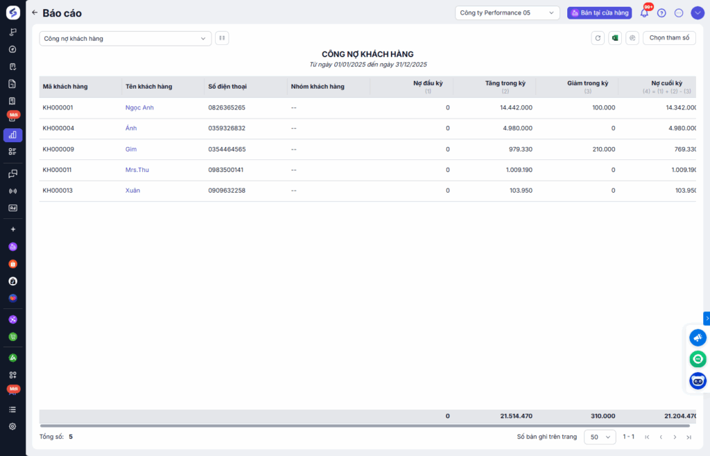
Task: Select the bar chart reports sidebar icon
Action: coord(12,135)
